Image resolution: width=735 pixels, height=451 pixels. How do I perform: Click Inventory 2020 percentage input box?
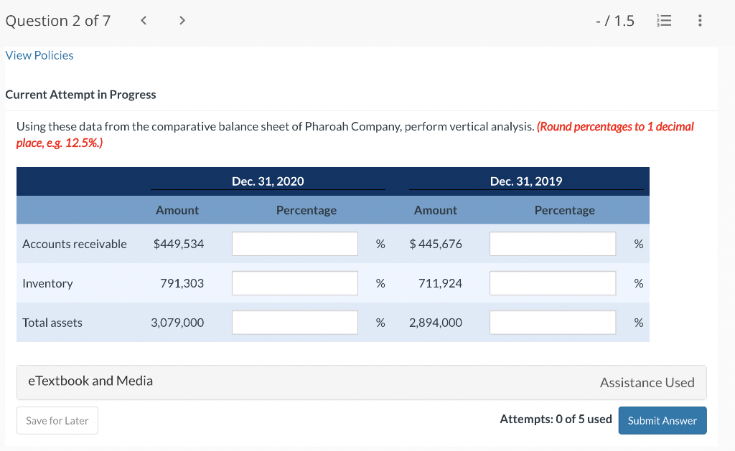[x=294, y=283]
